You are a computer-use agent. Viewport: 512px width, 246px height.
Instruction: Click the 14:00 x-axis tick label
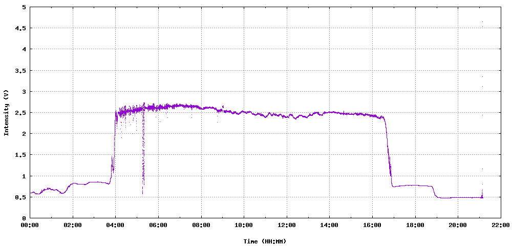pyautogui.click(x=329, y=225)
